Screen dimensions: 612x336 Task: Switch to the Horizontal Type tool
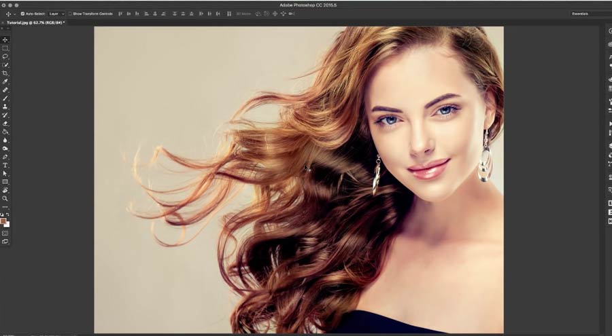[x=5, y=165]
